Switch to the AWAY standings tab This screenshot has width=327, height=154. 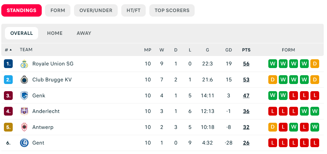(84, 33)
